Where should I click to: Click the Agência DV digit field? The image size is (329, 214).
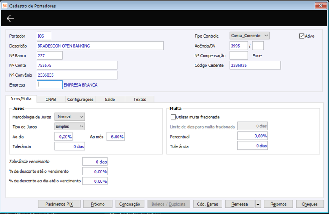coord(258,46)
